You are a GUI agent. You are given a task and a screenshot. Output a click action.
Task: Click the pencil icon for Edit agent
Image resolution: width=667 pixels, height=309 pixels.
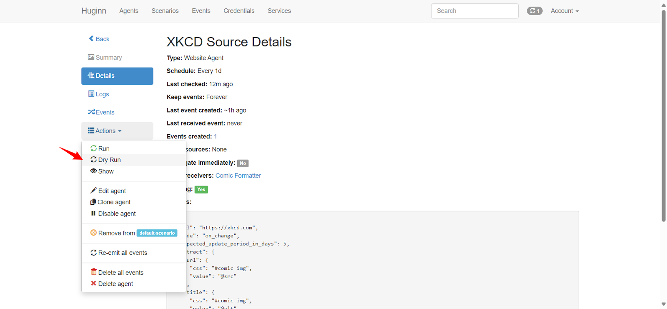pos(94,191)
